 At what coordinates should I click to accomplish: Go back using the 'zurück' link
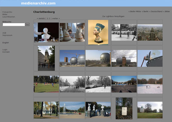coord(41,18)
